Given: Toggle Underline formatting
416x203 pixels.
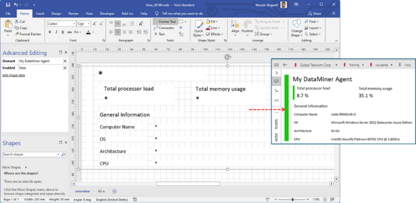Looking at the screenshot, I should point(63,32).
